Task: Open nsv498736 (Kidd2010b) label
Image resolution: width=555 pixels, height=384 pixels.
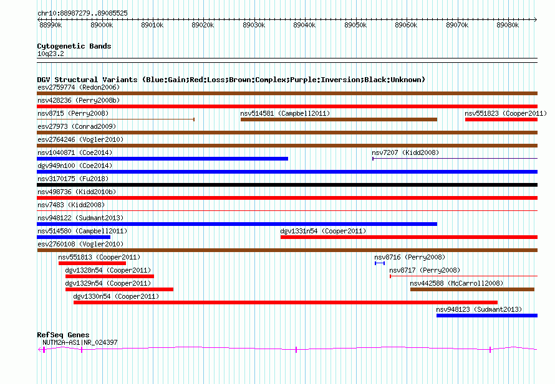Action: pyautogui.click(x=77, y=192)
